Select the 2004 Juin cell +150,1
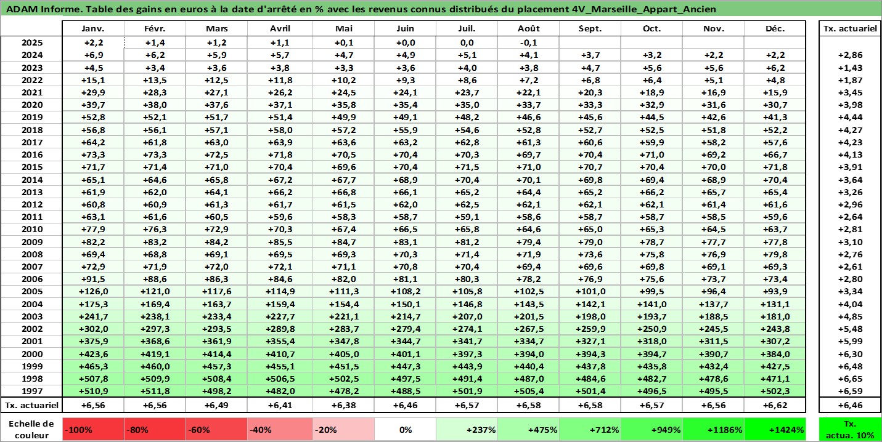 tap(405, 304)
